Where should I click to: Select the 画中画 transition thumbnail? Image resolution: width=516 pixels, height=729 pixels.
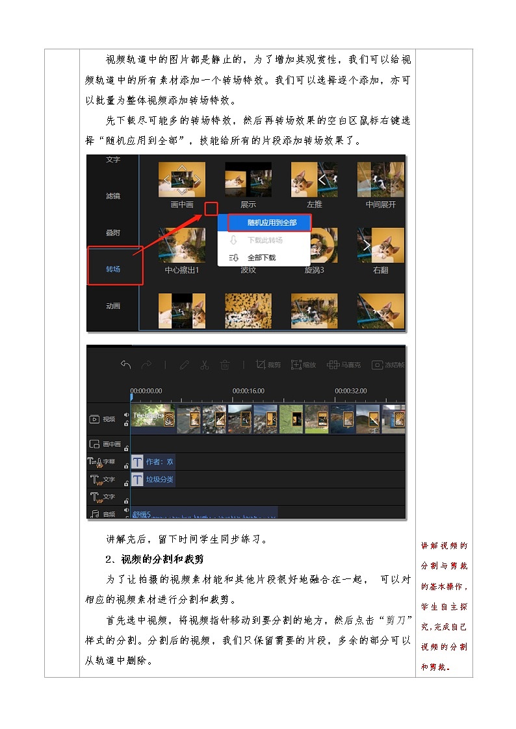click(x=182, y=179)
